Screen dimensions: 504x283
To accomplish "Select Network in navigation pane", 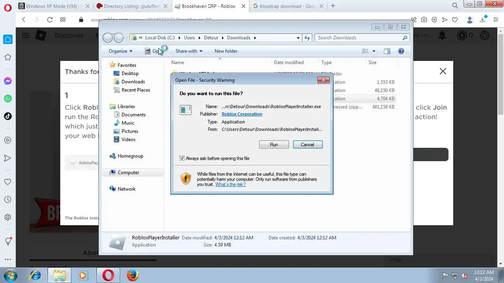I will pos(126,189).
